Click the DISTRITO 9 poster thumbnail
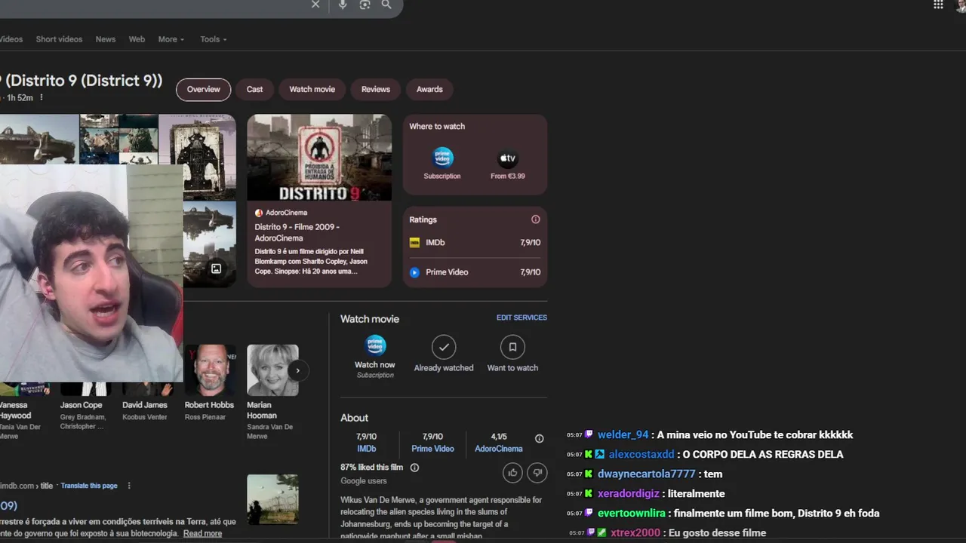Image resolution: width=966 pixels, height=543 pixels. [x=319, y=158]
